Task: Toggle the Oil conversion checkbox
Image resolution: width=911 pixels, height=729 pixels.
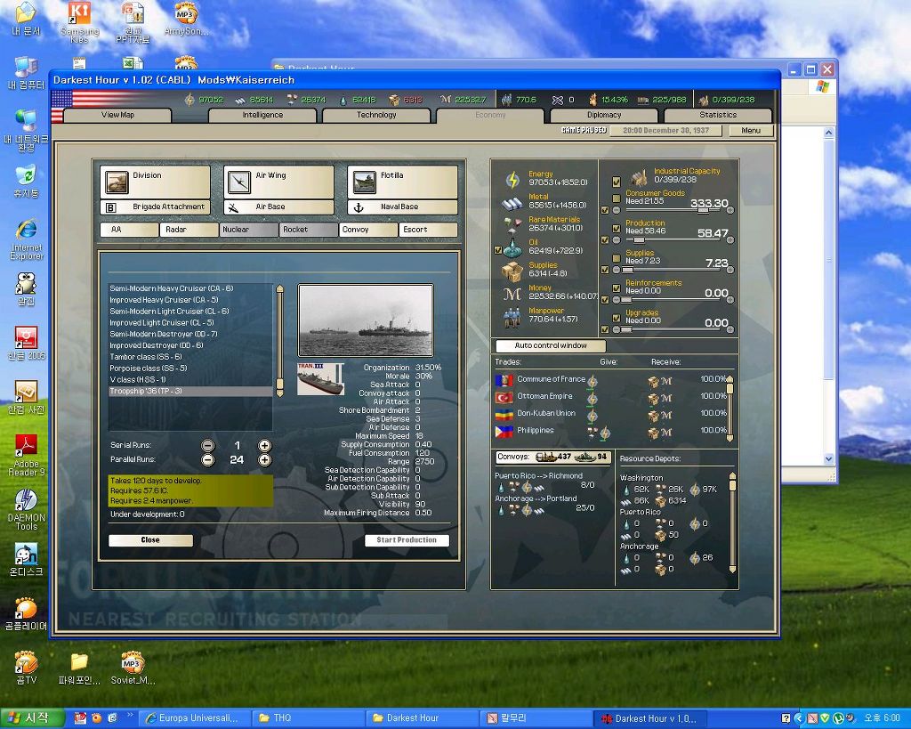Action: 498,250
